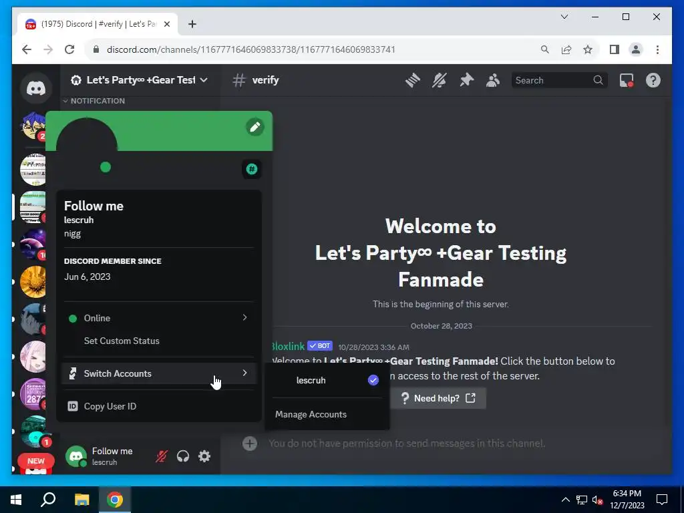684x513 pixels.
Task: Collapse the NOTIFICATION category
Action: [x=94, y=101]
